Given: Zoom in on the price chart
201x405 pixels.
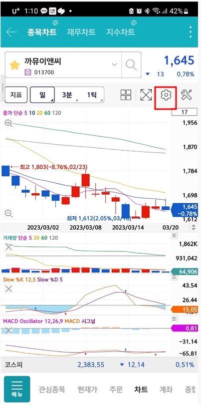Looking at the screenshot, I should 8,124.
